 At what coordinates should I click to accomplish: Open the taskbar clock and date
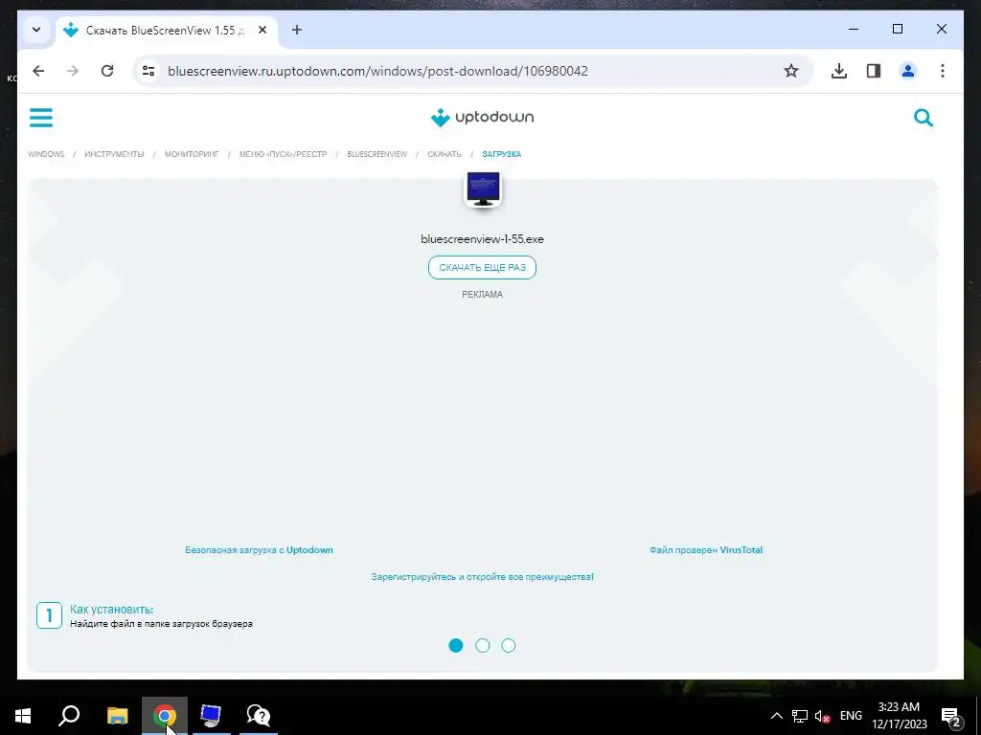(899, 716)
